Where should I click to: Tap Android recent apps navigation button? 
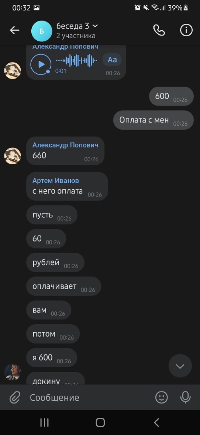click(x=44, y=423)
